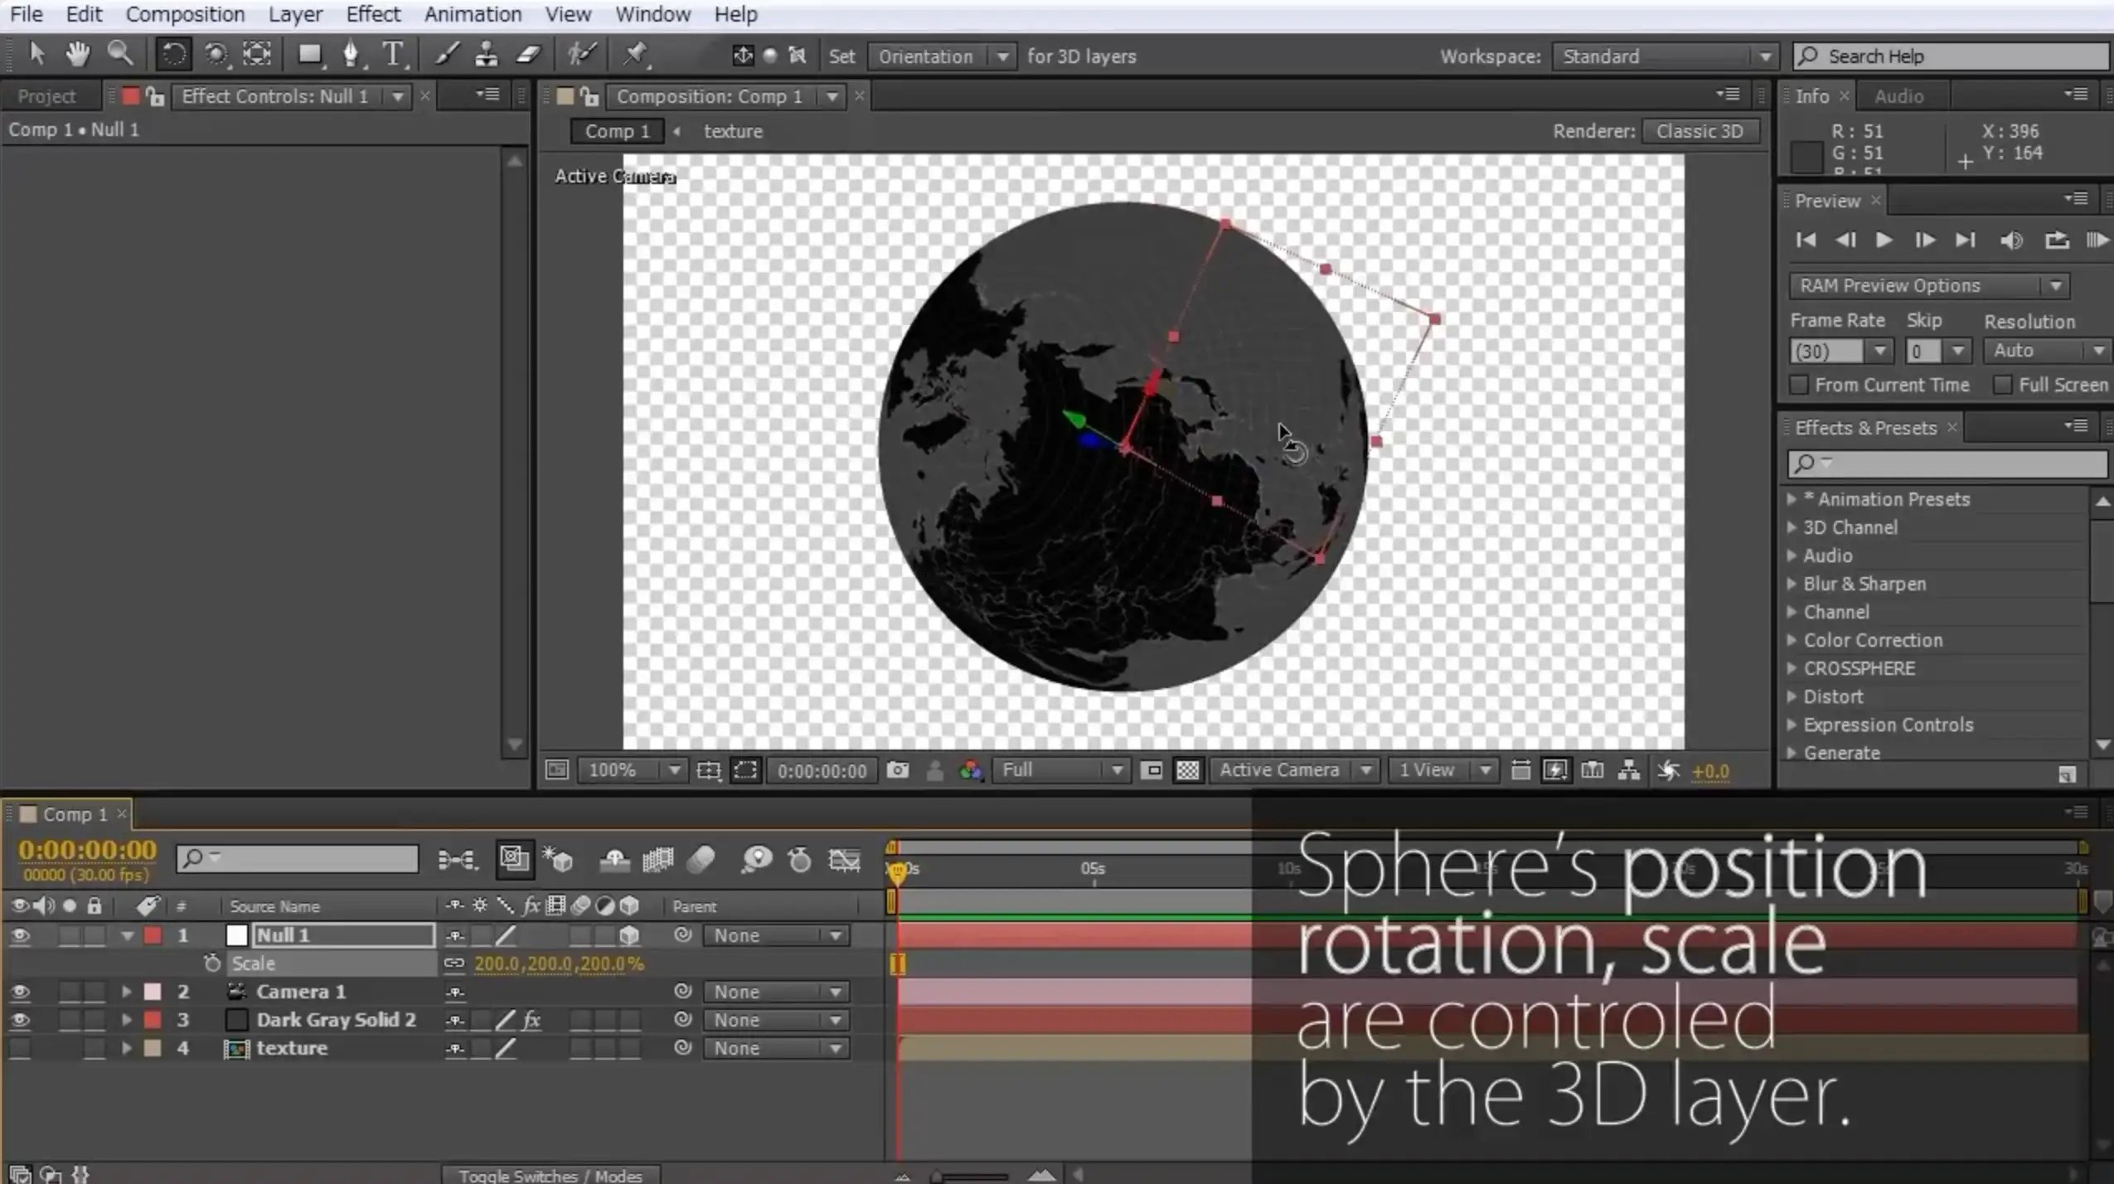
Task: Enable From Current Time checkbox
Action: pyautogui.click(x=1798, y=385)
